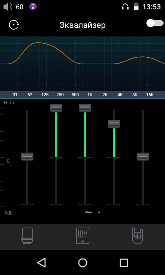Tap the volume speaker icon in status bar

click(8, 7)
